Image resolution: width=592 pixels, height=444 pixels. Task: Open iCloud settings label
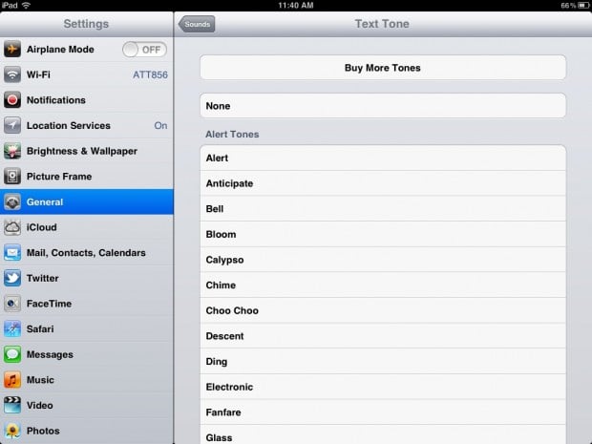[41, 227]
